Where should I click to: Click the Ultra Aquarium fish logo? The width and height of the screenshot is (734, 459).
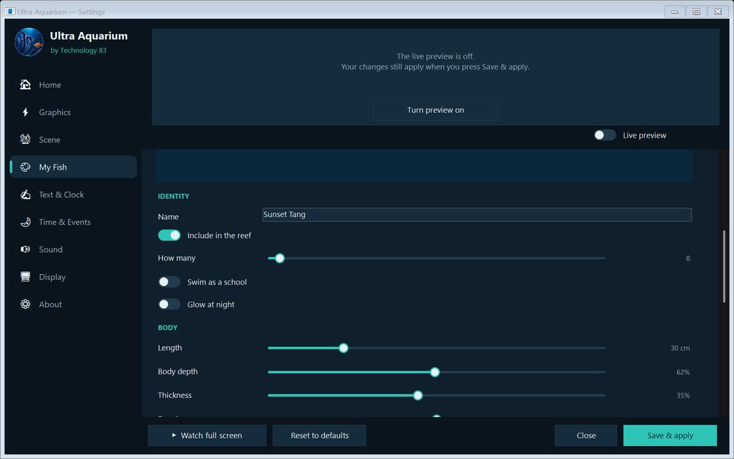coord(29,42)
